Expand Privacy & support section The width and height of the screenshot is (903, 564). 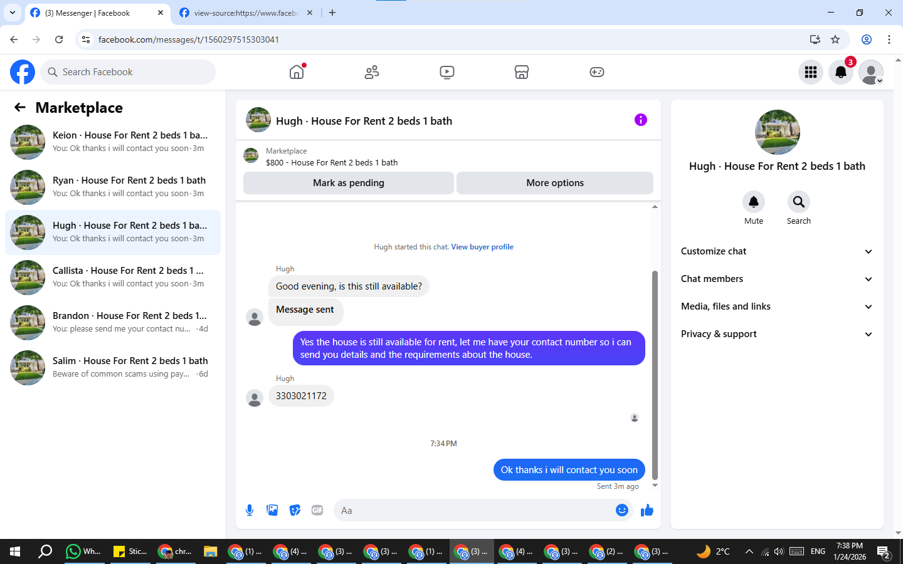[x=777, y=334]
